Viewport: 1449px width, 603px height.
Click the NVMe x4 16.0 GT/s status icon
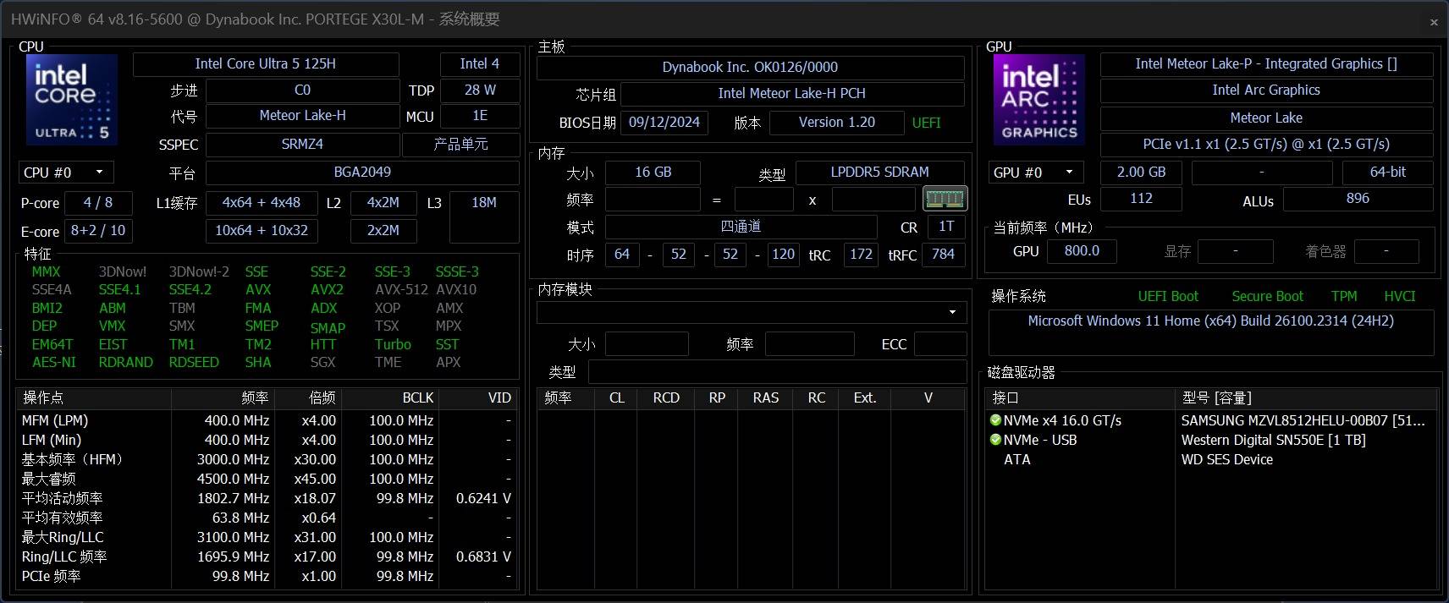(995, 420)
